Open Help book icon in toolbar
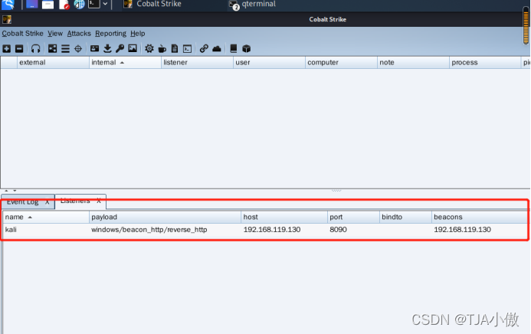 [x=234, y=49]
